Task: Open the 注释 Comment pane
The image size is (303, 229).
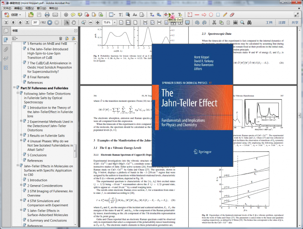Action: [282, 22]
